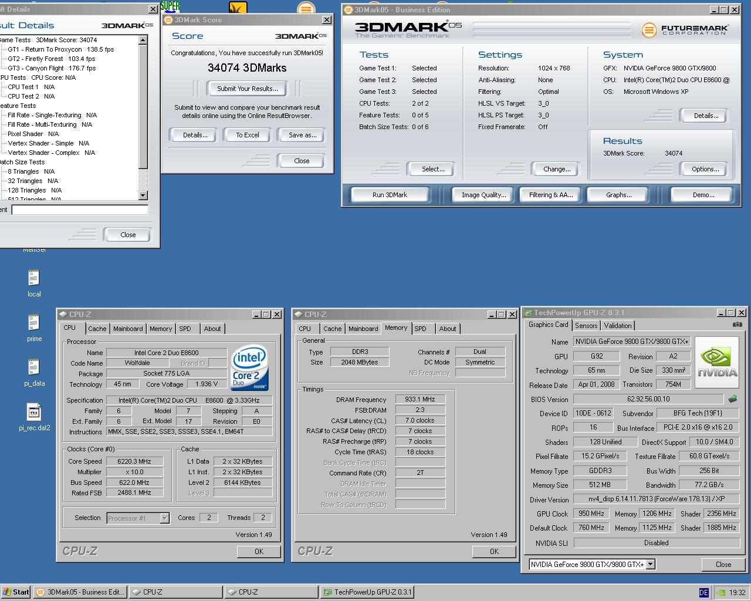Open SPD tab in left CPU-Z window
Screen dimensions: 751x601
coord(185,329)
